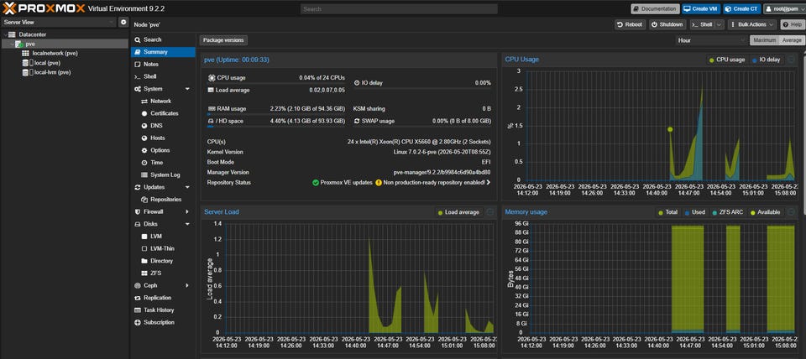806x359 pixels.
Task: Click CPU usage data point marker
Action: coord(670,129)
